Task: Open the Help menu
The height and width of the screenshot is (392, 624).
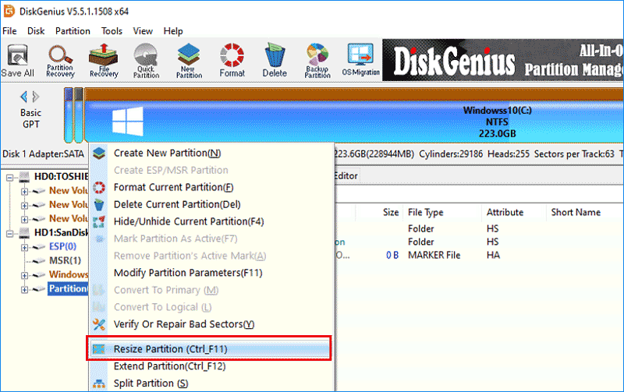Action: 173,31
